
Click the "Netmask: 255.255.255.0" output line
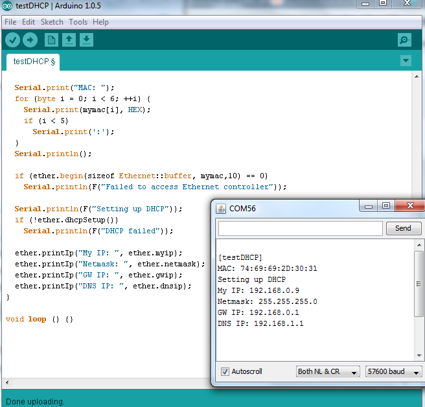(268, 301)
